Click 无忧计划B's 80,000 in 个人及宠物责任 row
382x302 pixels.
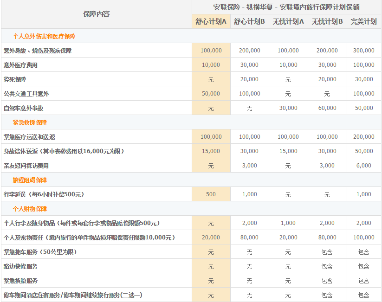click(x=327, y=237)
